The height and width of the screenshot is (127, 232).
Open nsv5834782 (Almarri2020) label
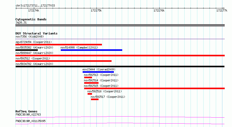(x=34, y=64)
